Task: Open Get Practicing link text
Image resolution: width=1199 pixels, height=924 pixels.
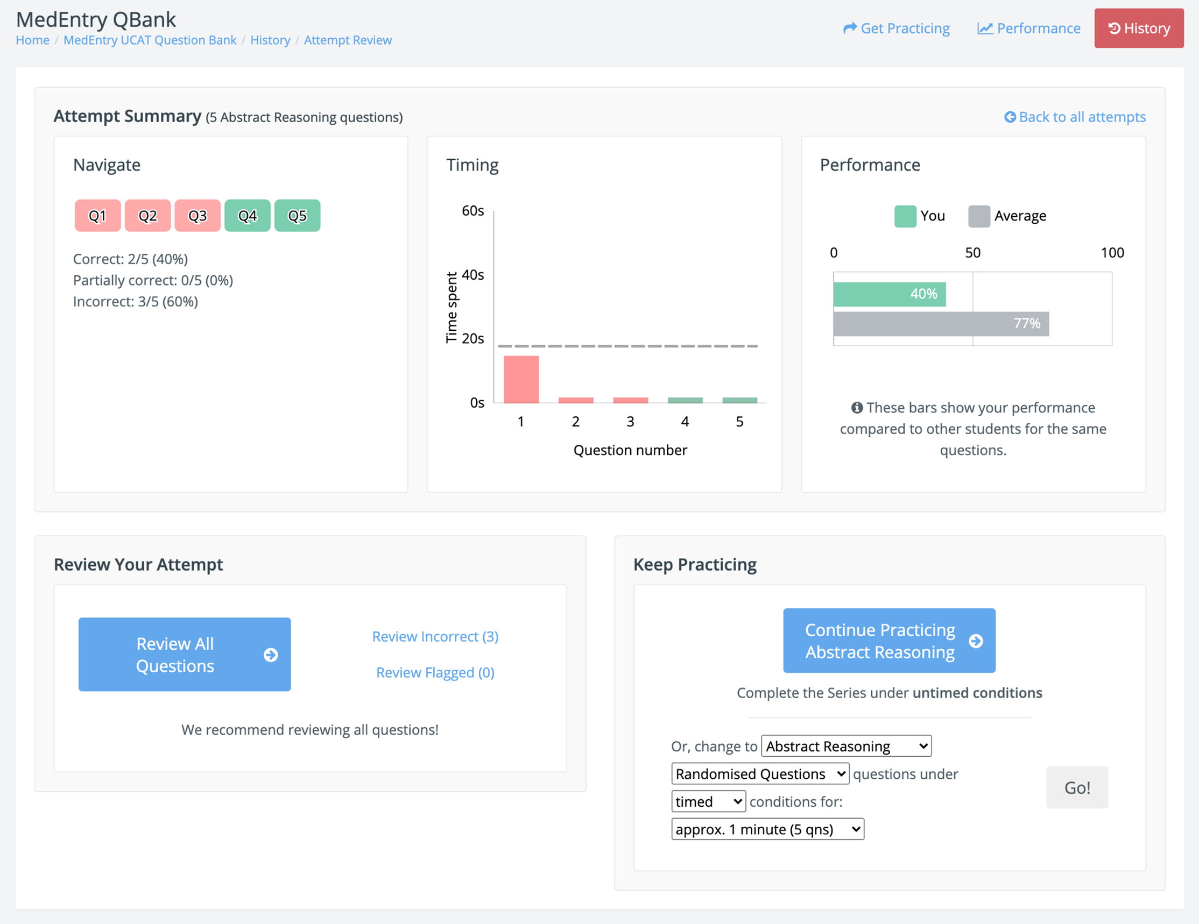Action: tap(905, 29)
